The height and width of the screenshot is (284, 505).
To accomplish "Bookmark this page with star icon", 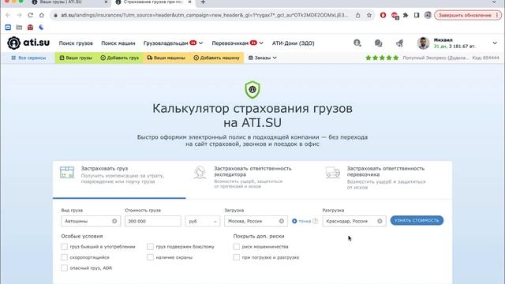I will point(369,15).
